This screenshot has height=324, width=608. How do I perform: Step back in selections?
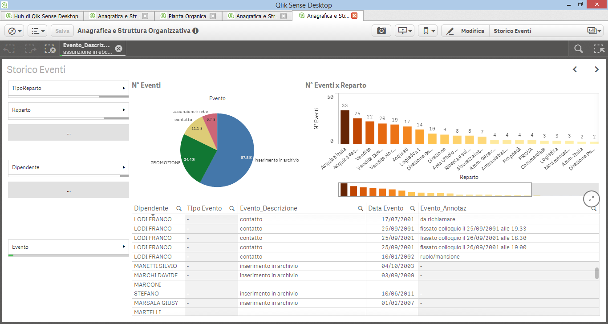[x=9, y=49]
